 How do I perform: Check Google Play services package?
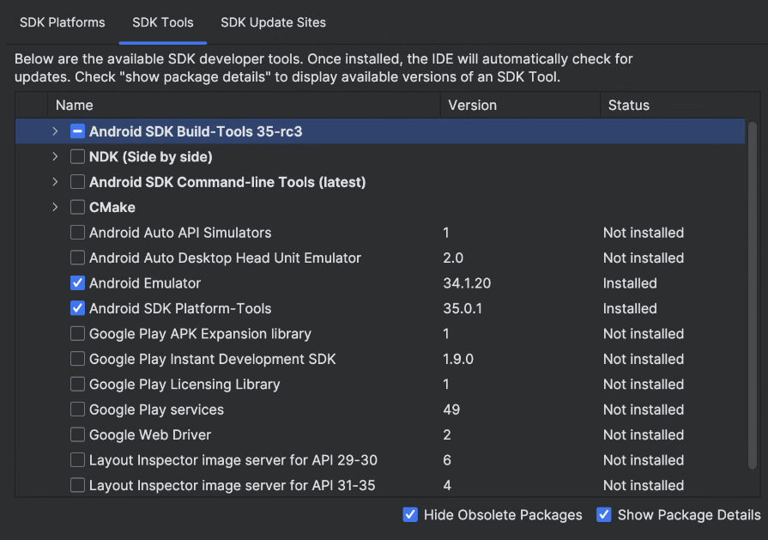(x=78, y=410)
